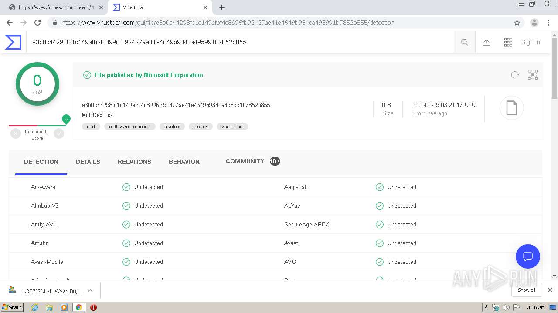
Task: Click the Avast-Mobile engine name
Action: click(x=47, y=262)
